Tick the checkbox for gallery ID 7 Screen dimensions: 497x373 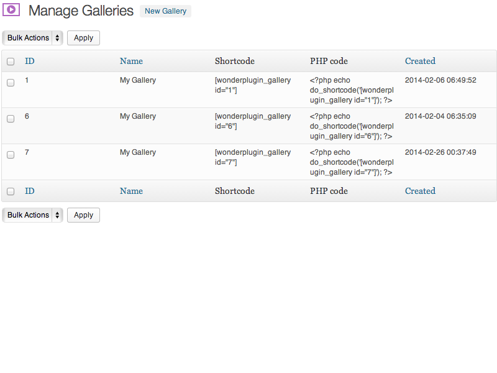point(11,155)
